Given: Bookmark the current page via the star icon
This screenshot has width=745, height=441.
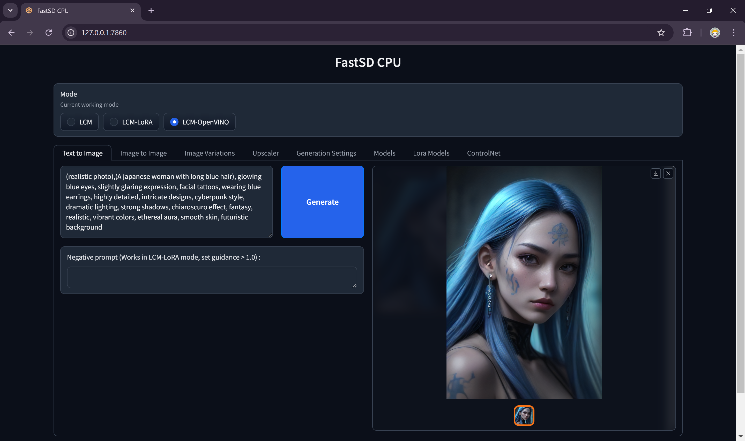Looking at the screenshot, I should pos(661,33).
